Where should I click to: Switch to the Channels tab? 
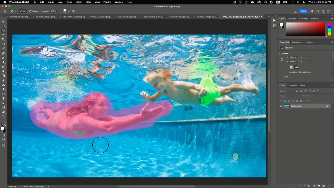coord(293,85)
